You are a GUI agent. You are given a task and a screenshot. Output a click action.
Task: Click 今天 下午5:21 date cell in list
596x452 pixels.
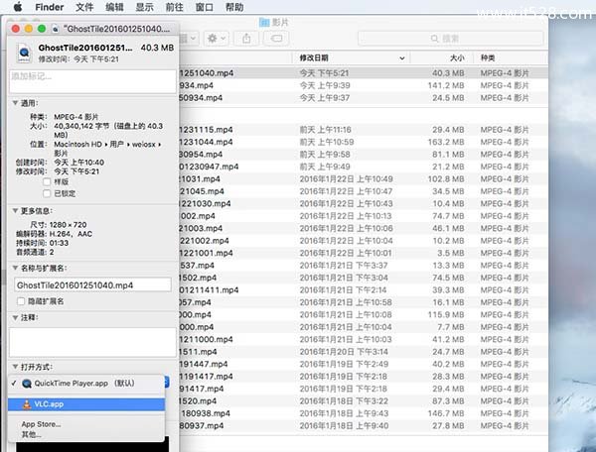[324, 72]
